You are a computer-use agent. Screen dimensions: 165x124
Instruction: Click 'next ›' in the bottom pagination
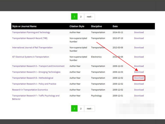(x=89, y=109)
